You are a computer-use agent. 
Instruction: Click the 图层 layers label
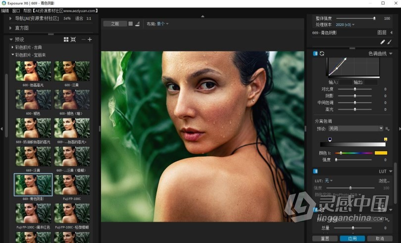point(382,33)
